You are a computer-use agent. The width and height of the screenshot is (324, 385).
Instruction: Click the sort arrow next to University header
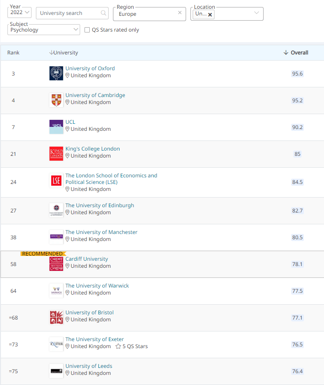tap(51, 53)
